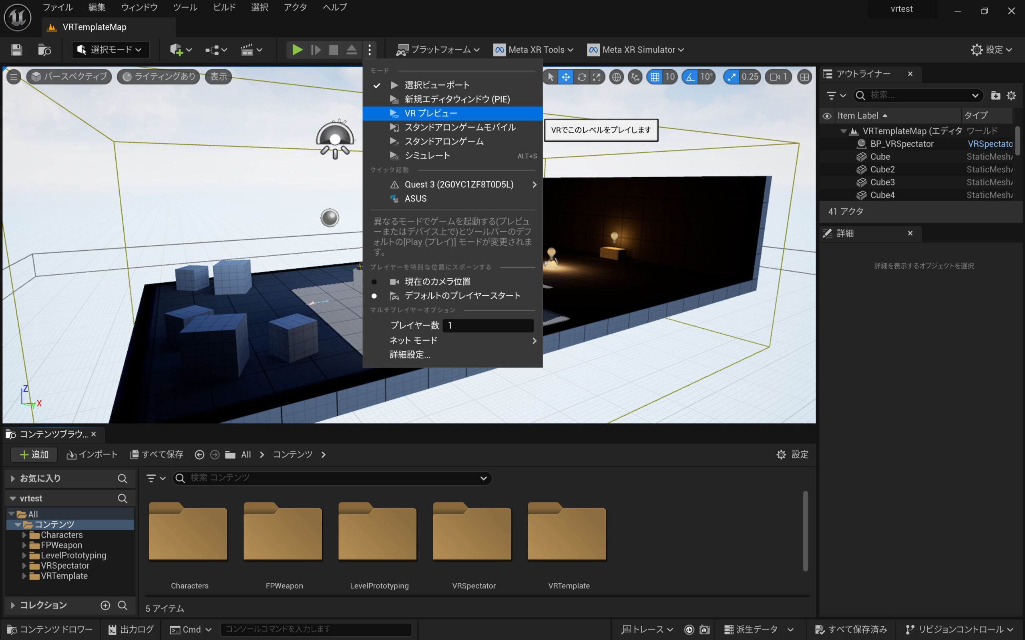Click the scale transform tool icon
Screen dimensions: 1025x640
coord(596,77)
